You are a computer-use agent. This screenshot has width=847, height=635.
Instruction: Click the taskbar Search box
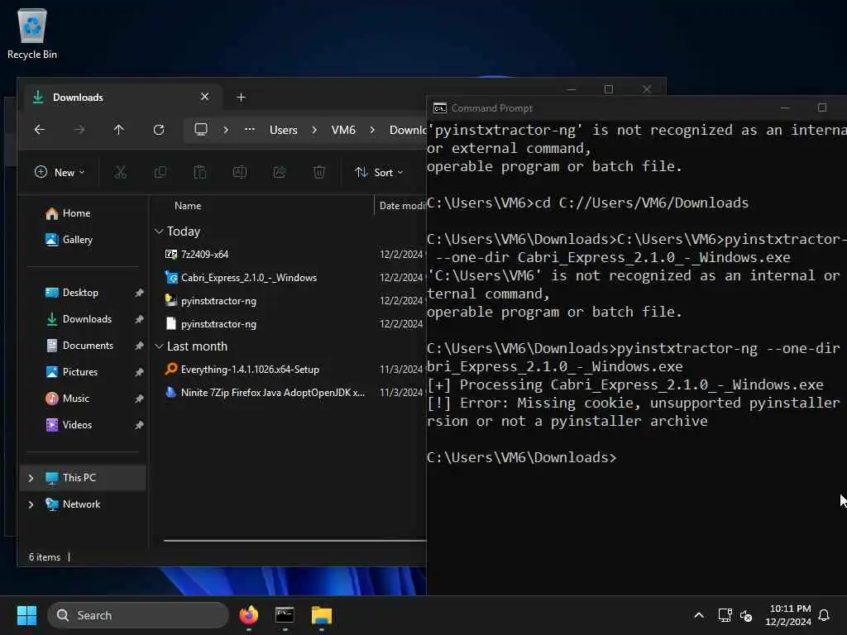138,615
